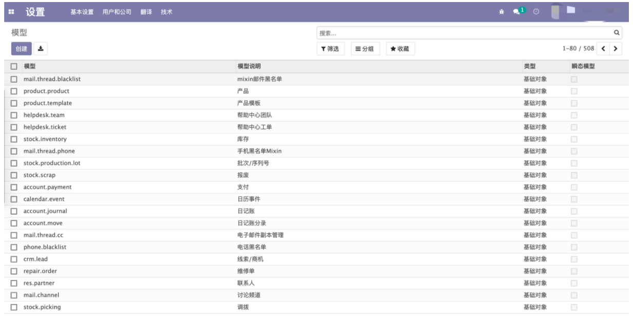Tick the account.payment row checkbox
Image resolution: width=633 pixels, height=320 pixels.
pyautogui.click(x=14, y=187)
